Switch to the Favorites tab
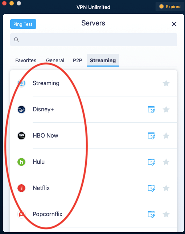Screen dimensions: 185x234 point(26,60)
